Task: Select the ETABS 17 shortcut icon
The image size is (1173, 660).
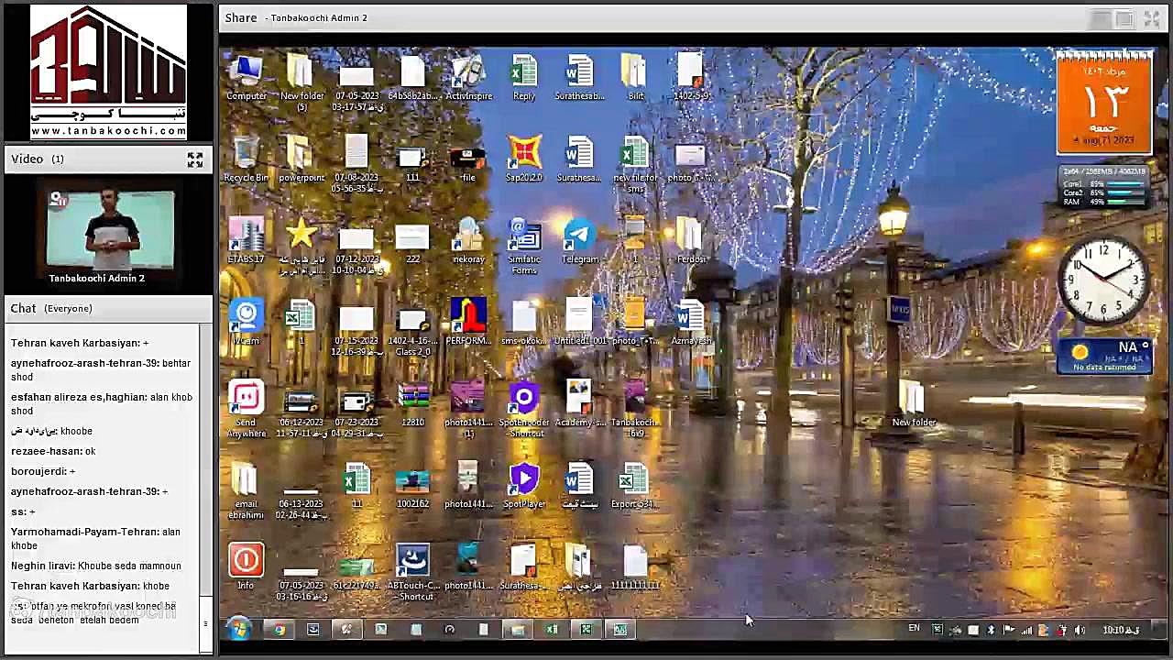Action: [246, 241]
